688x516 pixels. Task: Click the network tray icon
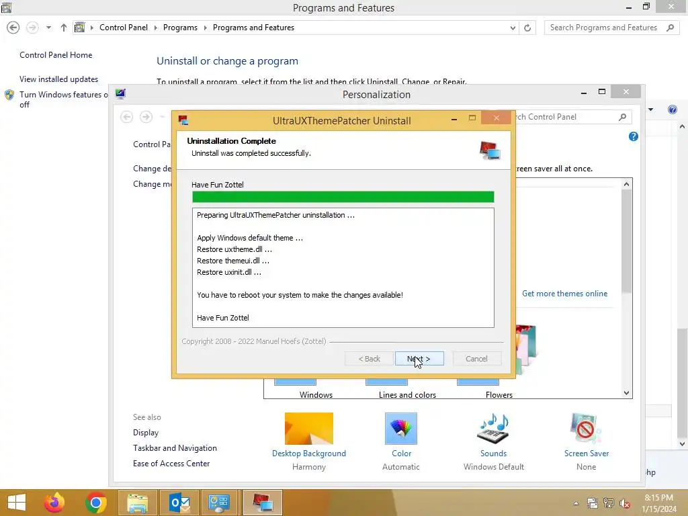(609, 503)
